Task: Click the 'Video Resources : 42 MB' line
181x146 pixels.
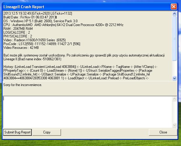Action: [21, 48]
